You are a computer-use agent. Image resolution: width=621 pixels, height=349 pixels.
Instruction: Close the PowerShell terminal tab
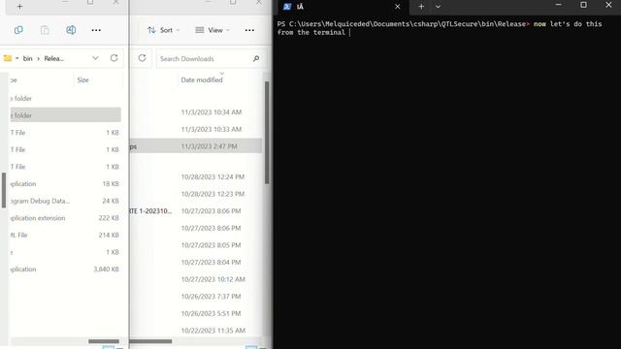pyautogui.click(x=397, y=7)
